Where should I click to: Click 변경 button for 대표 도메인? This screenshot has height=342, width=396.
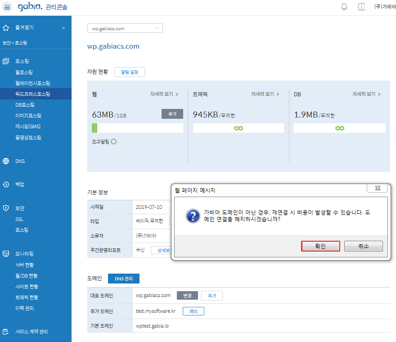[x=187, y=296]
